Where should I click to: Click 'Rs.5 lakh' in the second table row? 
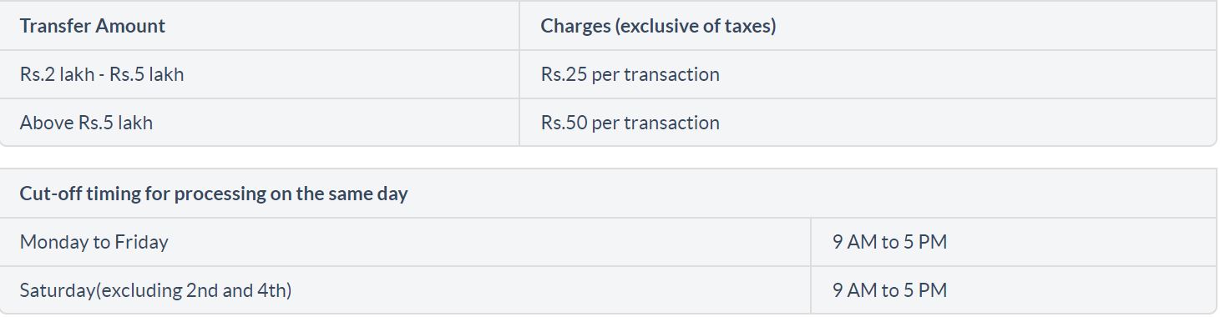click(146, 74)
